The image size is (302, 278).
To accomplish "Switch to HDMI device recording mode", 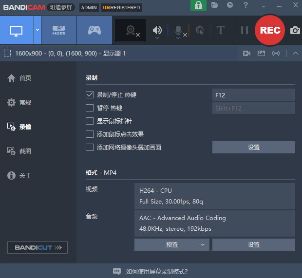I will pos(59,30).
